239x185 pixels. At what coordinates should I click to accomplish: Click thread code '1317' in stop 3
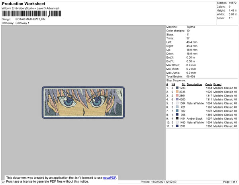209,96
